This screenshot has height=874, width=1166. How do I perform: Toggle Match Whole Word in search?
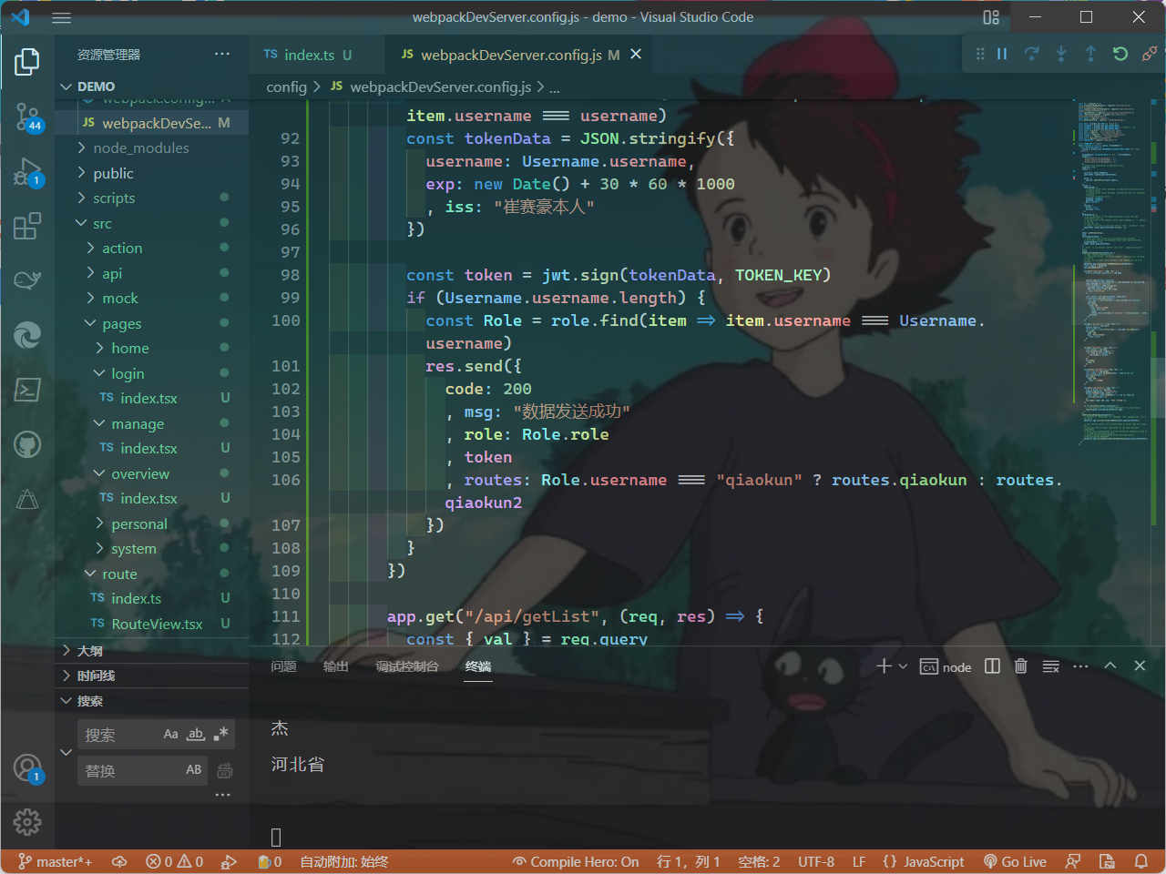(196, 734)
